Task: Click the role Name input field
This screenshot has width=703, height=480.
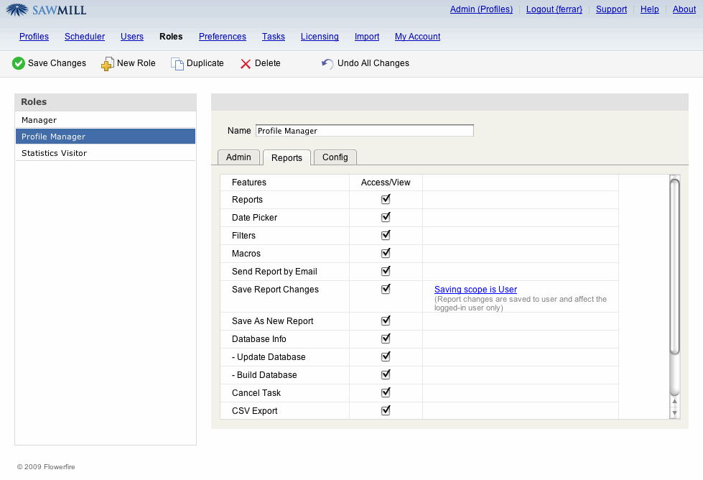Action: pyautogui.click(x=364, y=131)
